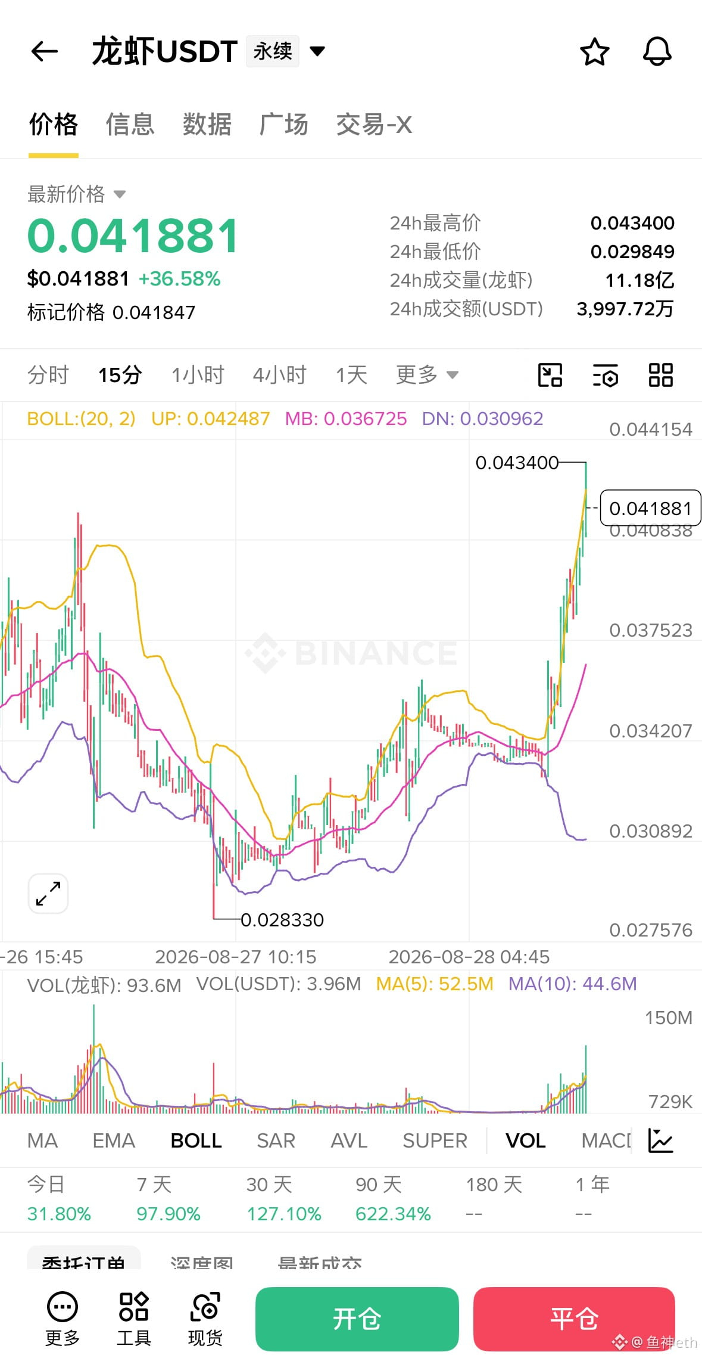The image size is (702, 1358).
Task: Tap MA(5): 52.5M volume legend
Action: [435, 984]
